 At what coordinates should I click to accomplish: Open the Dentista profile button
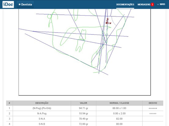(x=25, y=5)
